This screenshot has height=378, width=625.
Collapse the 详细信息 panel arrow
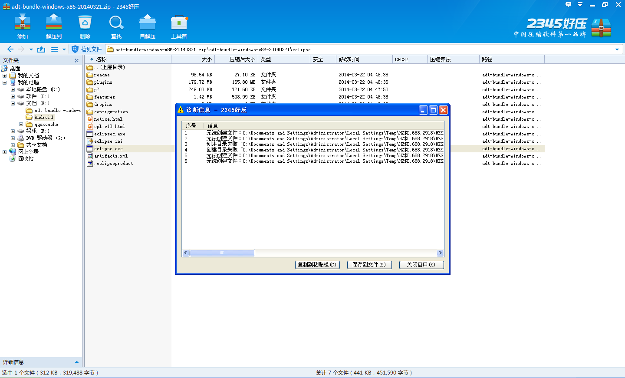pyautogui.click(x=77, y=362)
